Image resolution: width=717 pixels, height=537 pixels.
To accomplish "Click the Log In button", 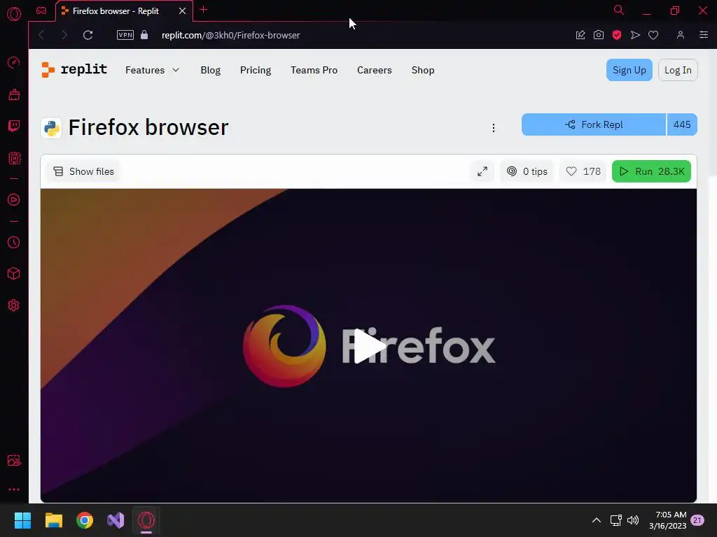I will [x=678, y=71].
